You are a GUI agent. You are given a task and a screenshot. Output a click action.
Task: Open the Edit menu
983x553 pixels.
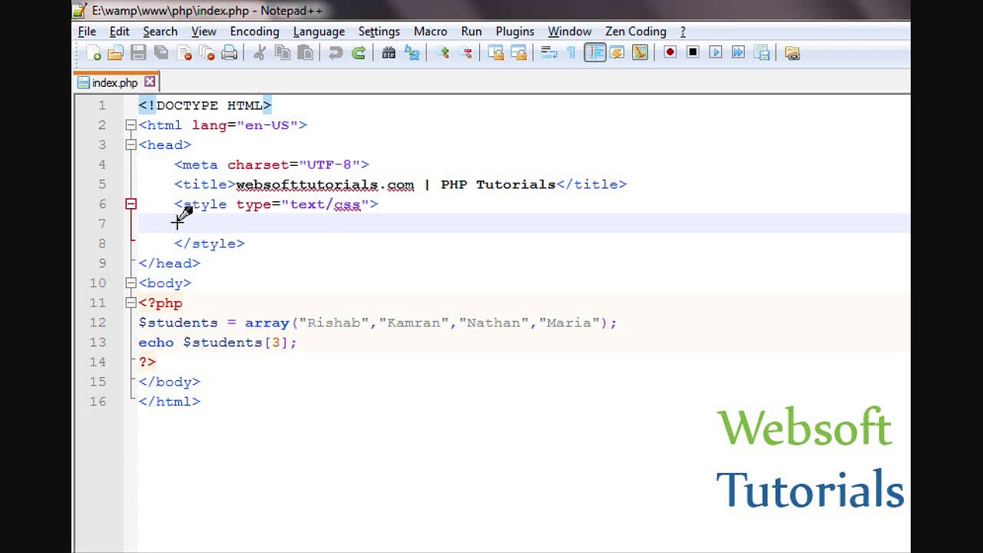coord(119,31)
